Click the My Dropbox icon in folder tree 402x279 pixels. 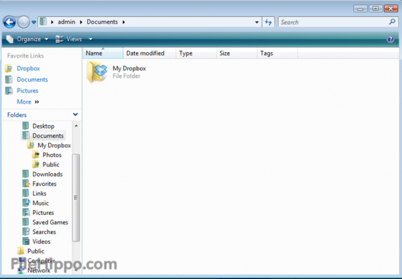coord(31,145)
